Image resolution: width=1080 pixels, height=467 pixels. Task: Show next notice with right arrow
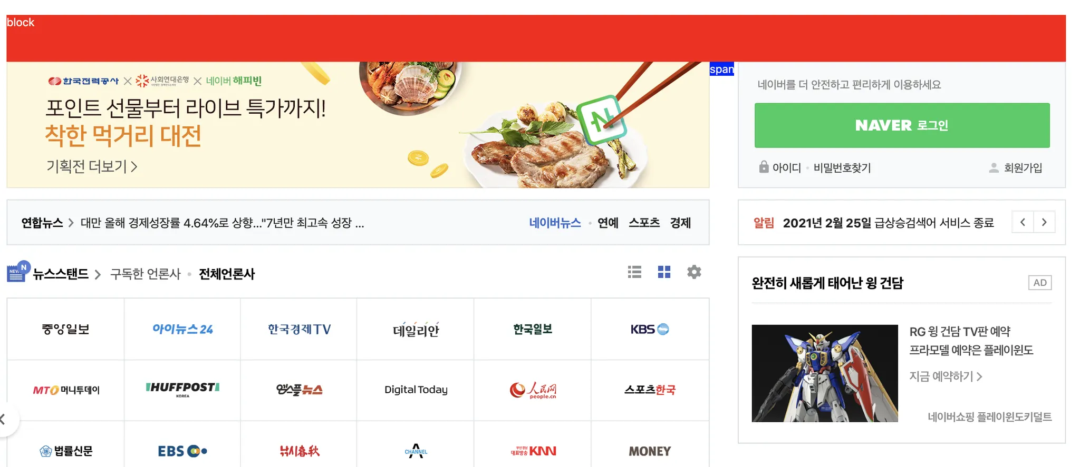[1044, 222]
